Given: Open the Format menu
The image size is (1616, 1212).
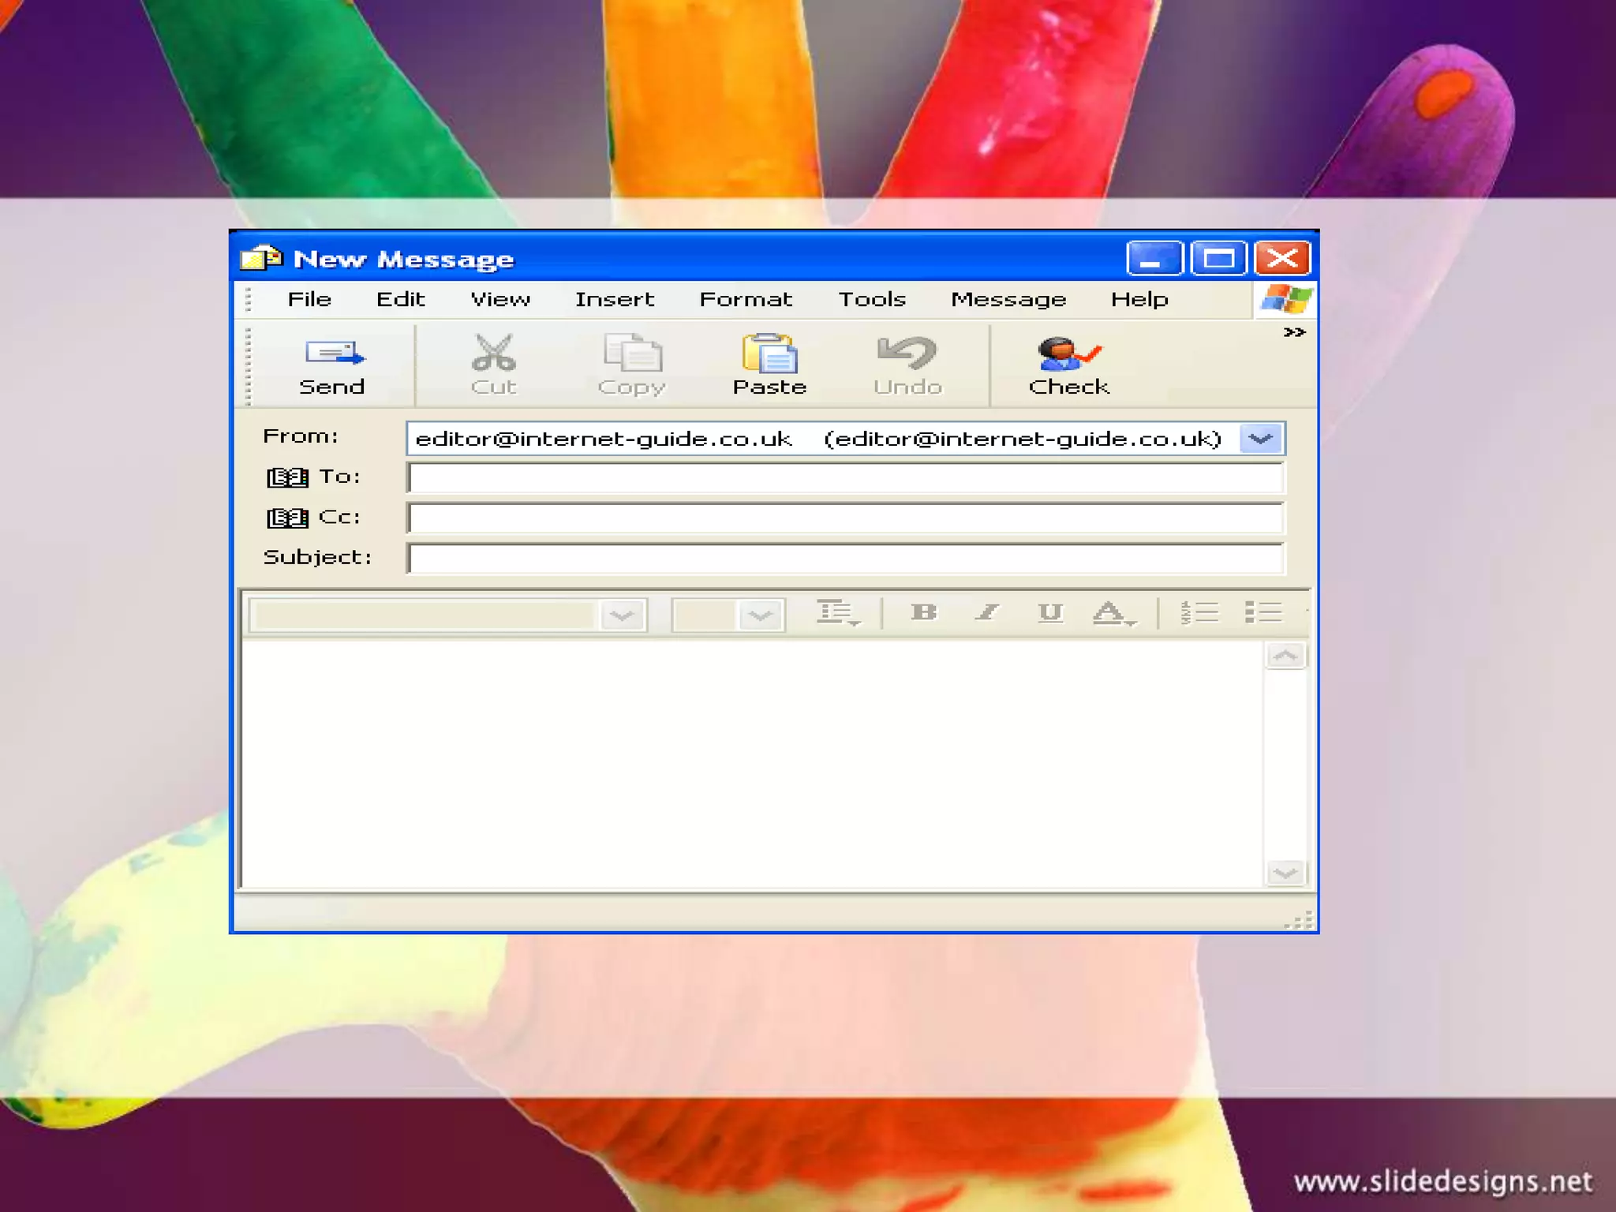Looking at the screenshot, I should [745, 300].
